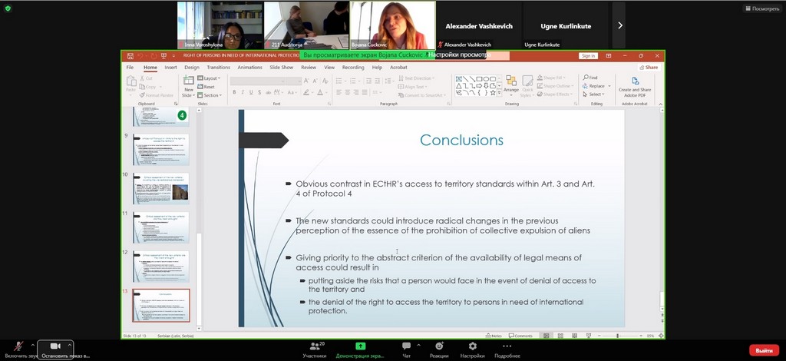The height and width of the screenshot is (361, 786).
Task: Open Zoom Settings gear icon
Action: 472,347
